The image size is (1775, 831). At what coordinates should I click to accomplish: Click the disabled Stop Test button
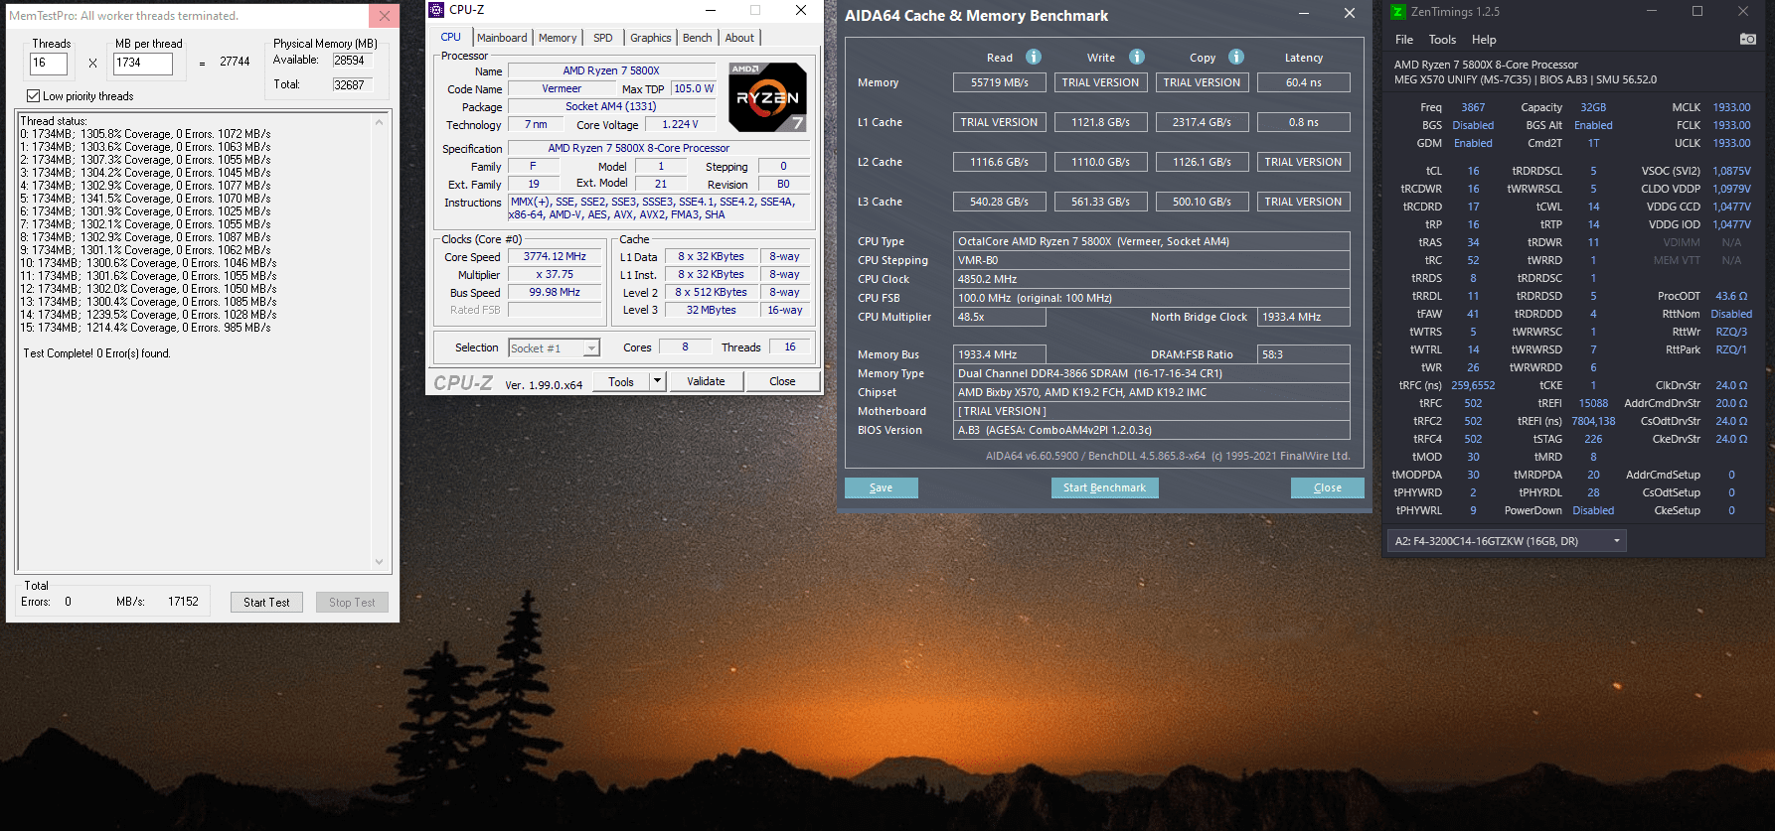click(352, 602)
